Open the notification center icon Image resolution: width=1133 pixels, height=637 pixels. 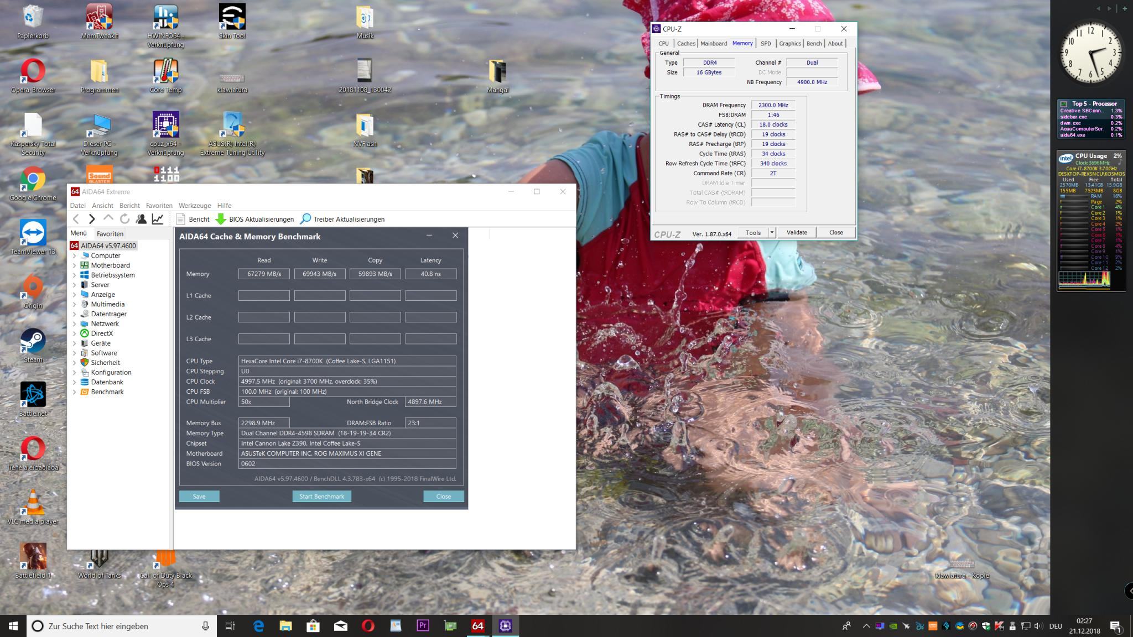[x=1115, y=626]
